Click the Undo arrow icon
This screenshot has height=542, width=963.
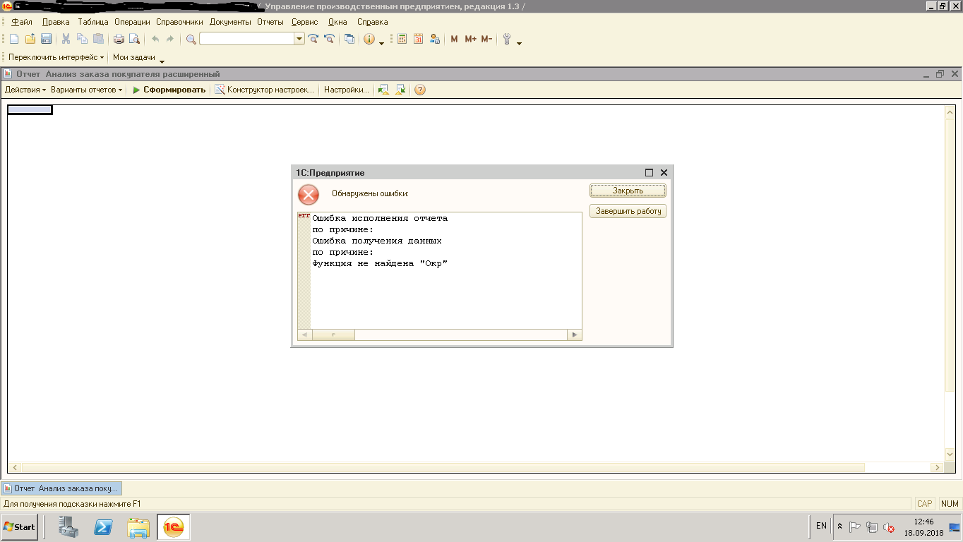(155, 40)
